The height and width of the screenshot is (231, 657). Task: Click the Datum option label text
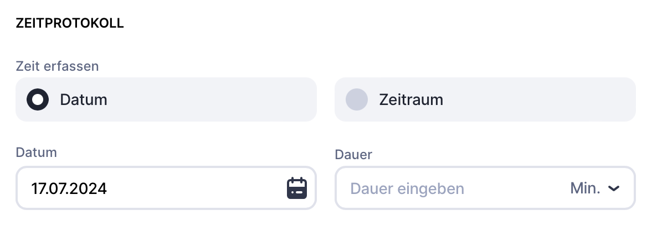(x=84, y=100)
